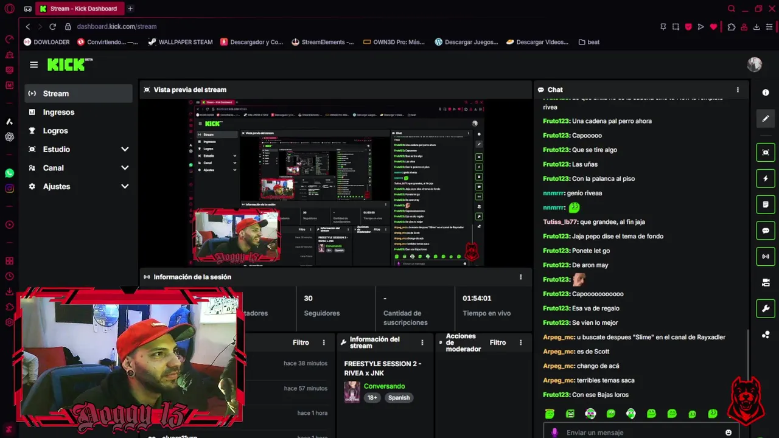Viewport: 779px width, 438px height.
Task: Open Acciones de moderador three-dot menu
Action: click(520, 342)
